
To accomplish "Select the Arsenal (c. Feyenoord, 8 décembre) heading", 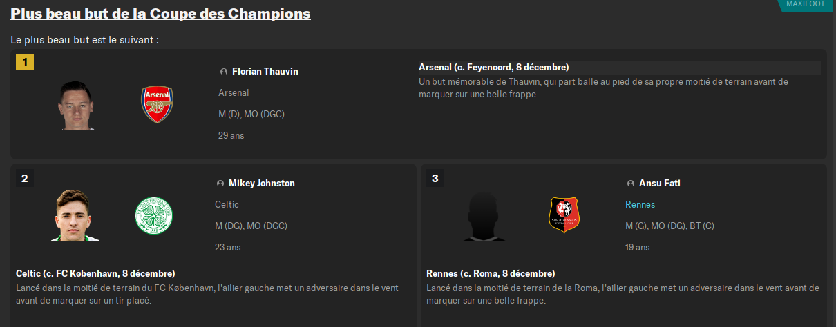I will pyautogui.click(x=493, y=68).
